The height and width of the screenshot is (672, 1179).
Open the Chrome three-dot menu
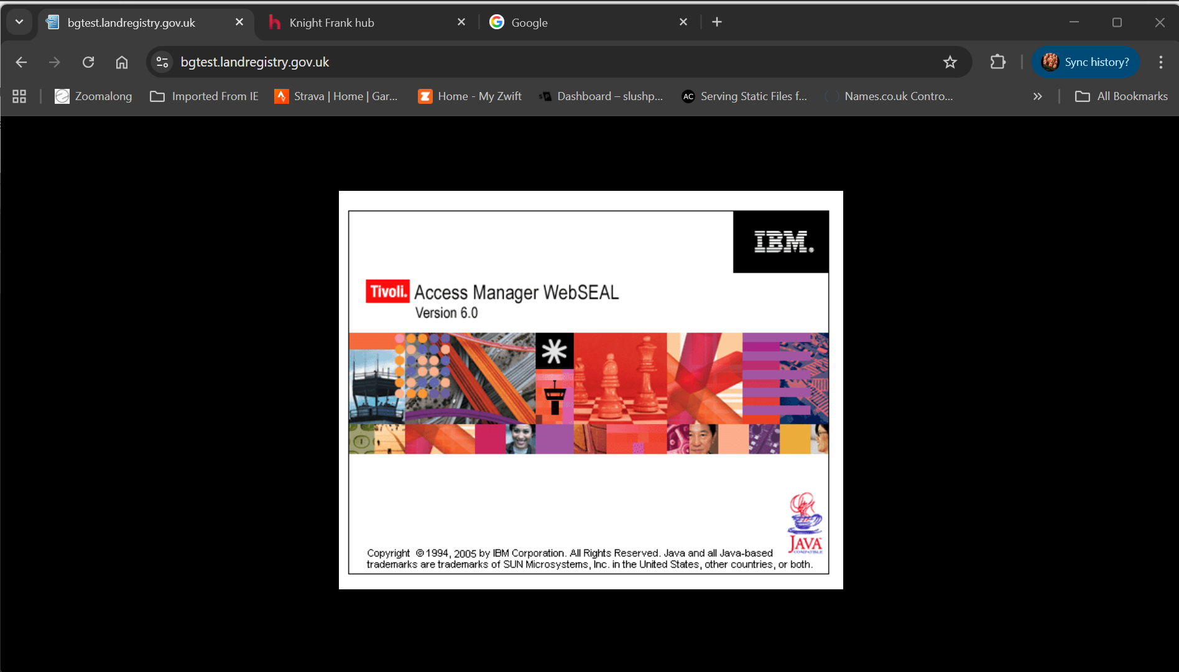coord(1160,62)
